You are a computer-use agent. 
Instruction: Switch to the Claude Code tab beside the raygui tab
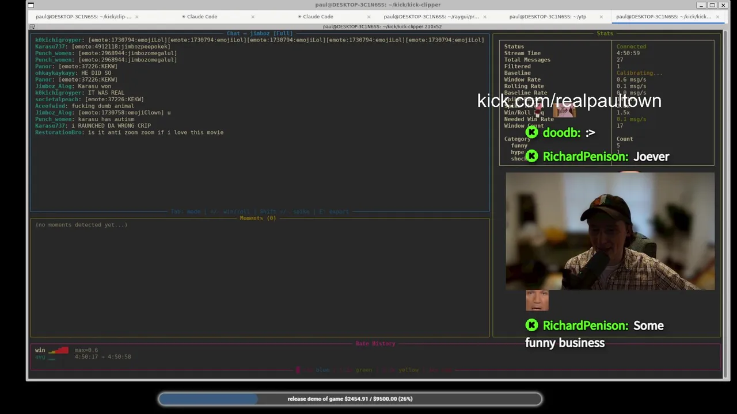[x=316, y=17]
